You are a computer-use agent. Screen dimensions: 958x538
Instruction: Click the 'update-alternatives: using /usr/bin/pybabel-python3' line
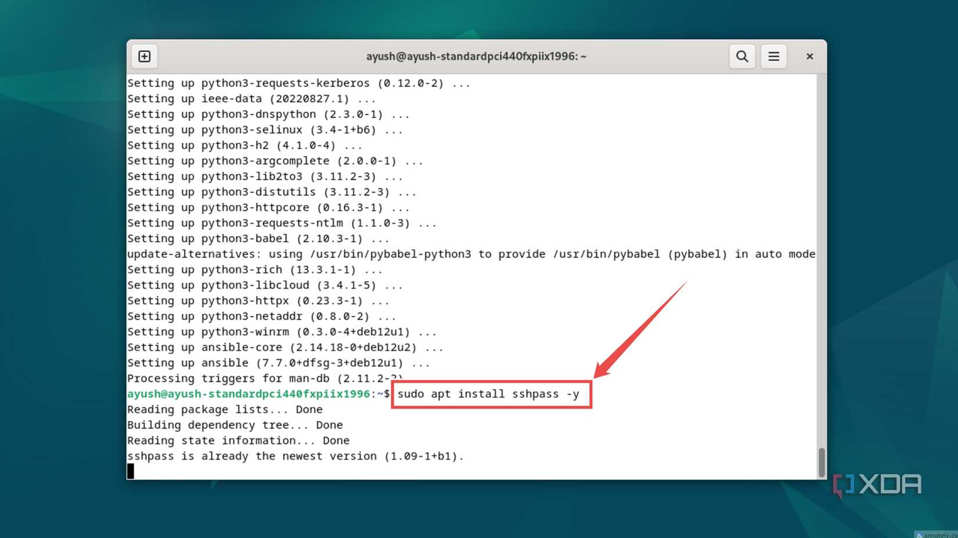tap(471, 254)
